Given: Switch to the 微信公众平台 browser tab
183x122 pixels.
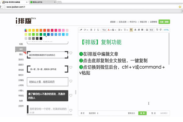Looking at the screenshot, I should coord(41,2).
